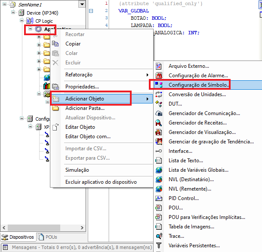Switch to the POUs tab
This screenshot has width=262, height=252.
coord(48,237)
